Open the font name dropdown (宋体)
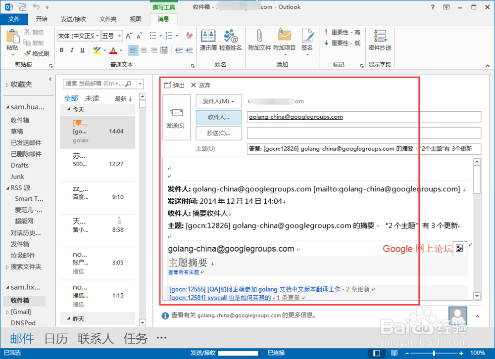 (x=98, y=36)
